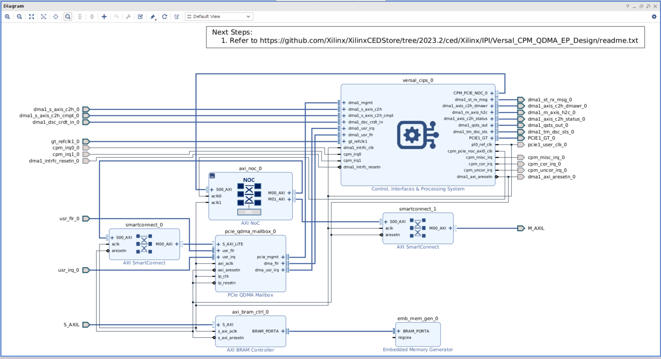This screenshot has width=661, height=359.
Task: Select the Zoom In tool
Action: [7, 17]
